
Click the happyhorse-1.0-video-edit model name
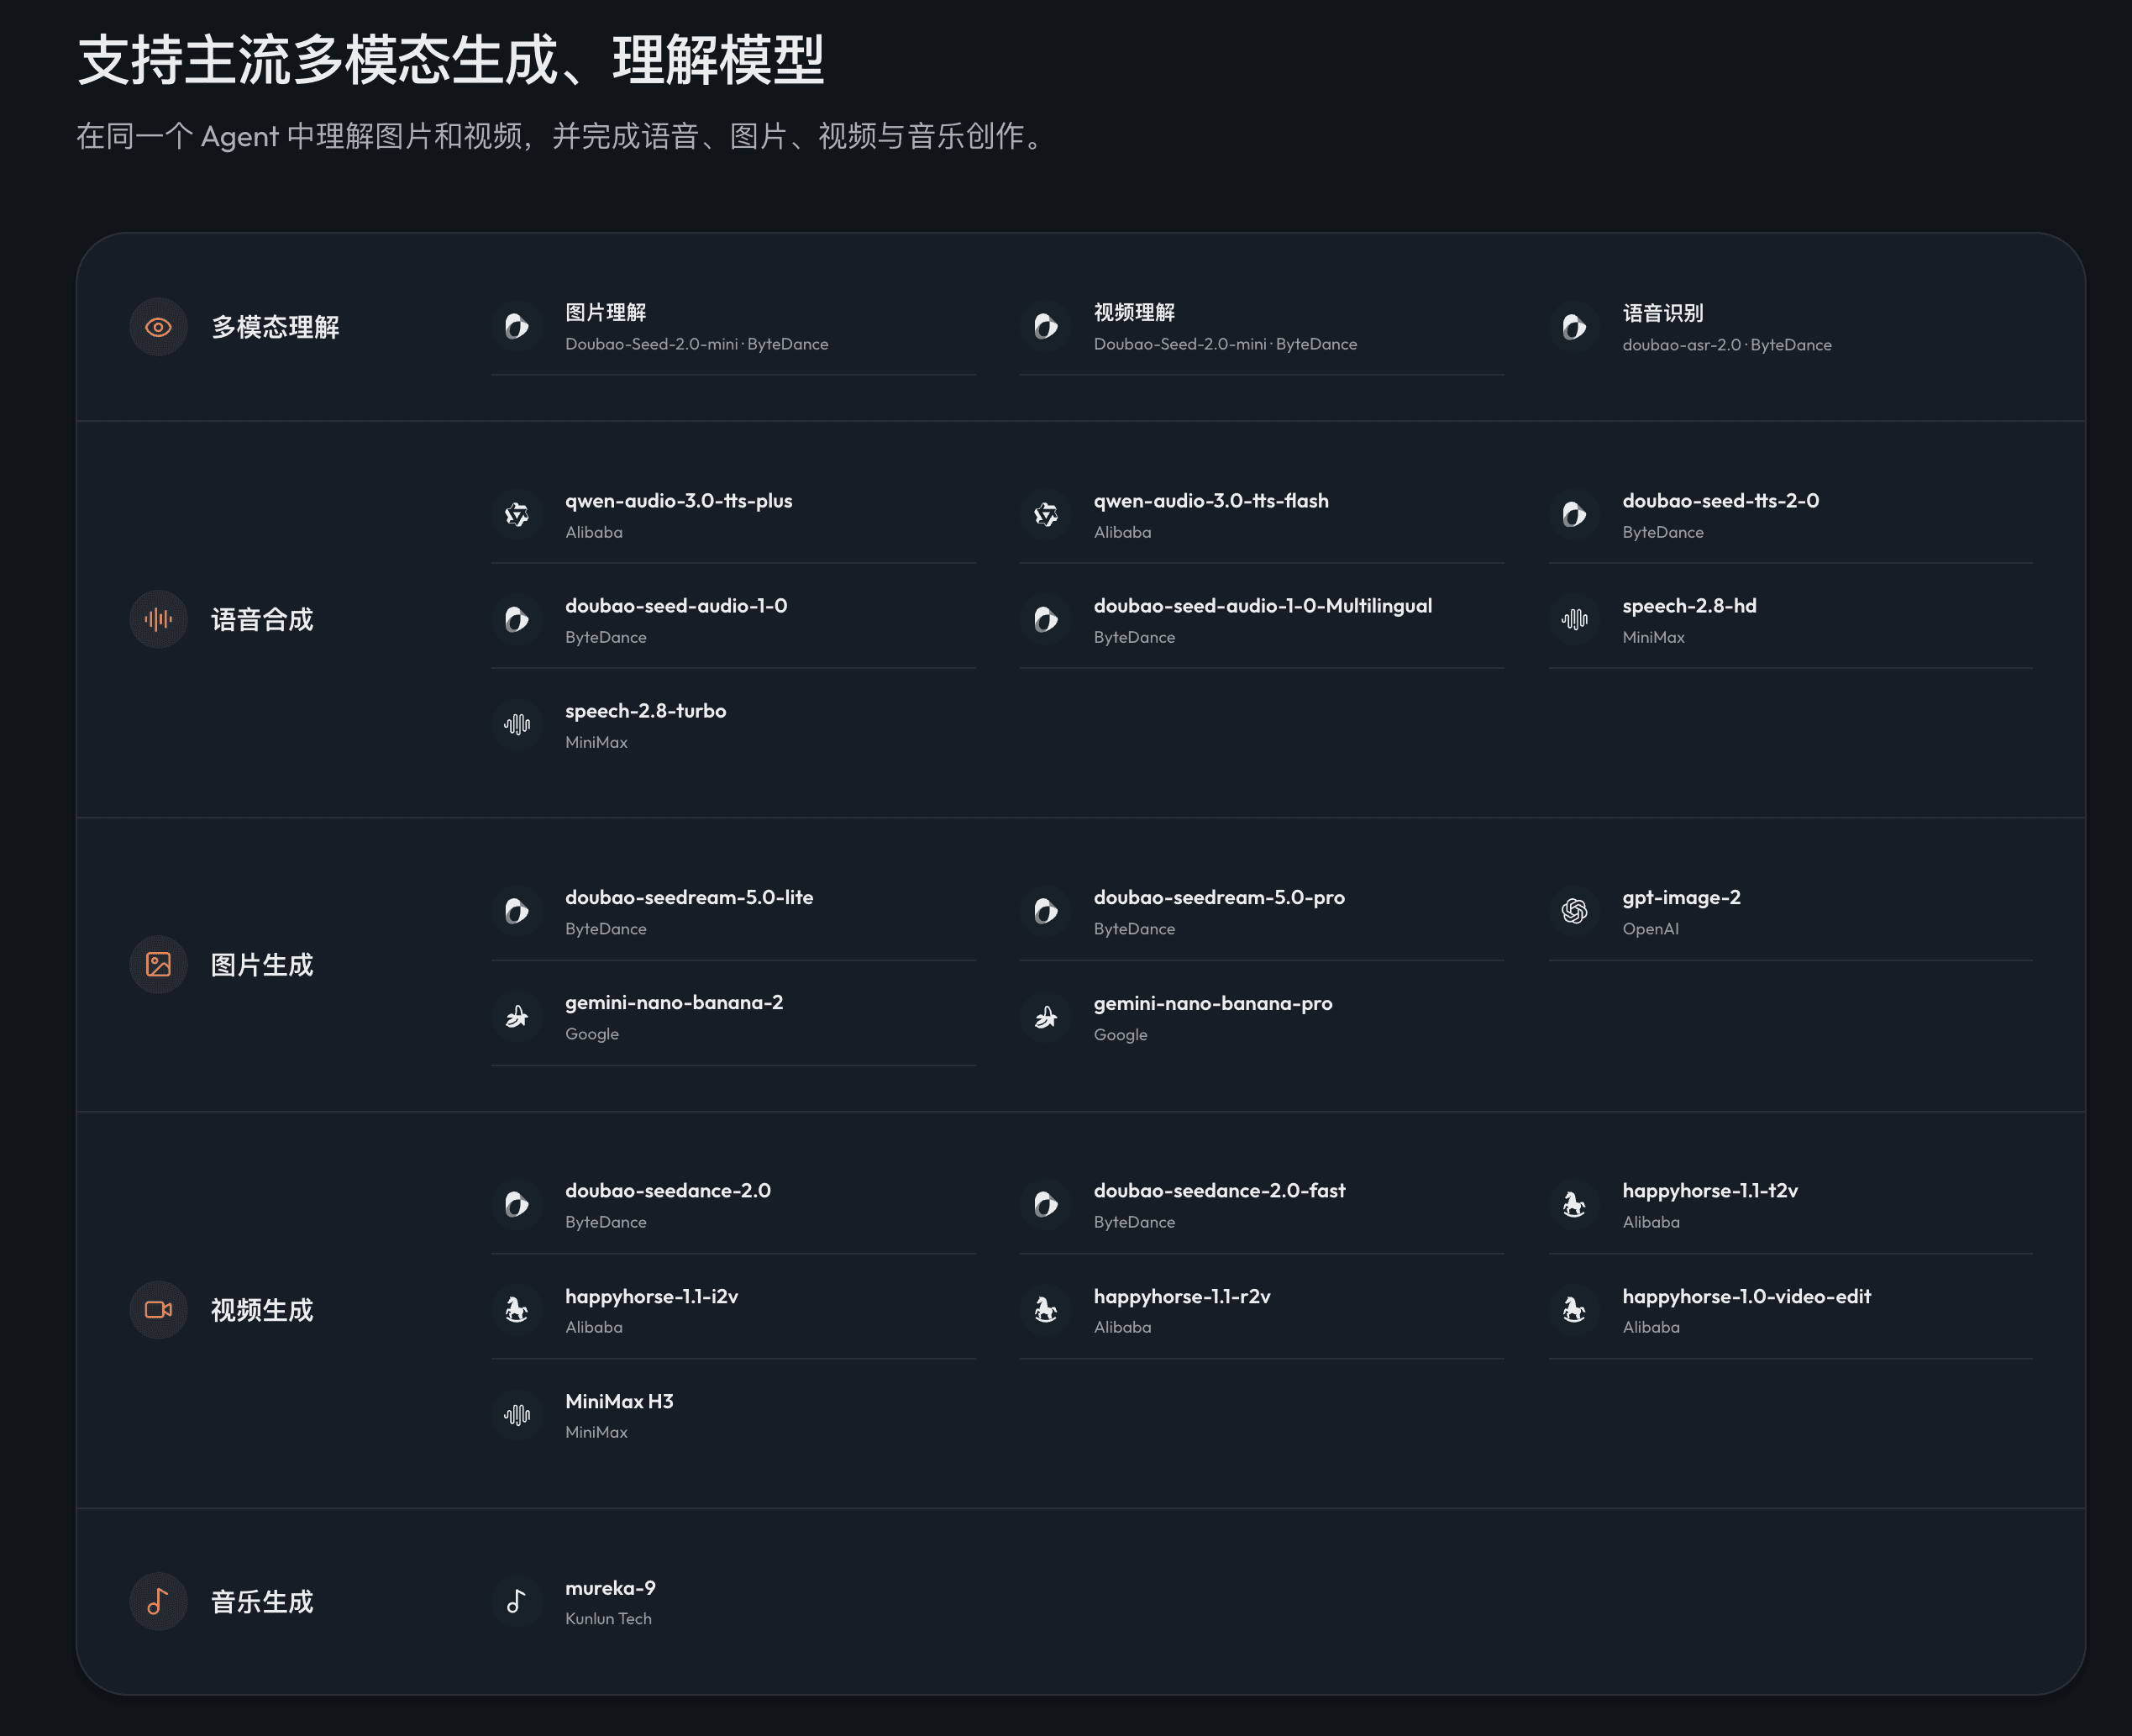tap(1747, 1297)
